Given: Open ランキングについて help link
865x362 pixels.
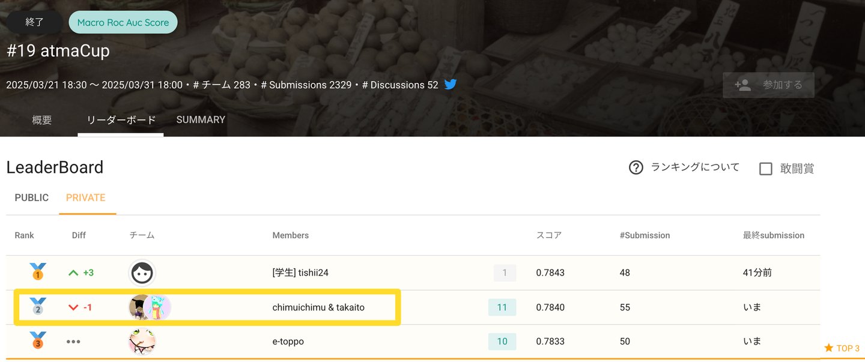Looking at the screenshot, I should click(x=695, y=167).
